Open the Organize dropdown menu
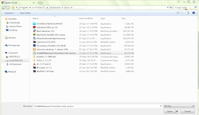Viewport: 199px width, 115px height. (10, 13)
